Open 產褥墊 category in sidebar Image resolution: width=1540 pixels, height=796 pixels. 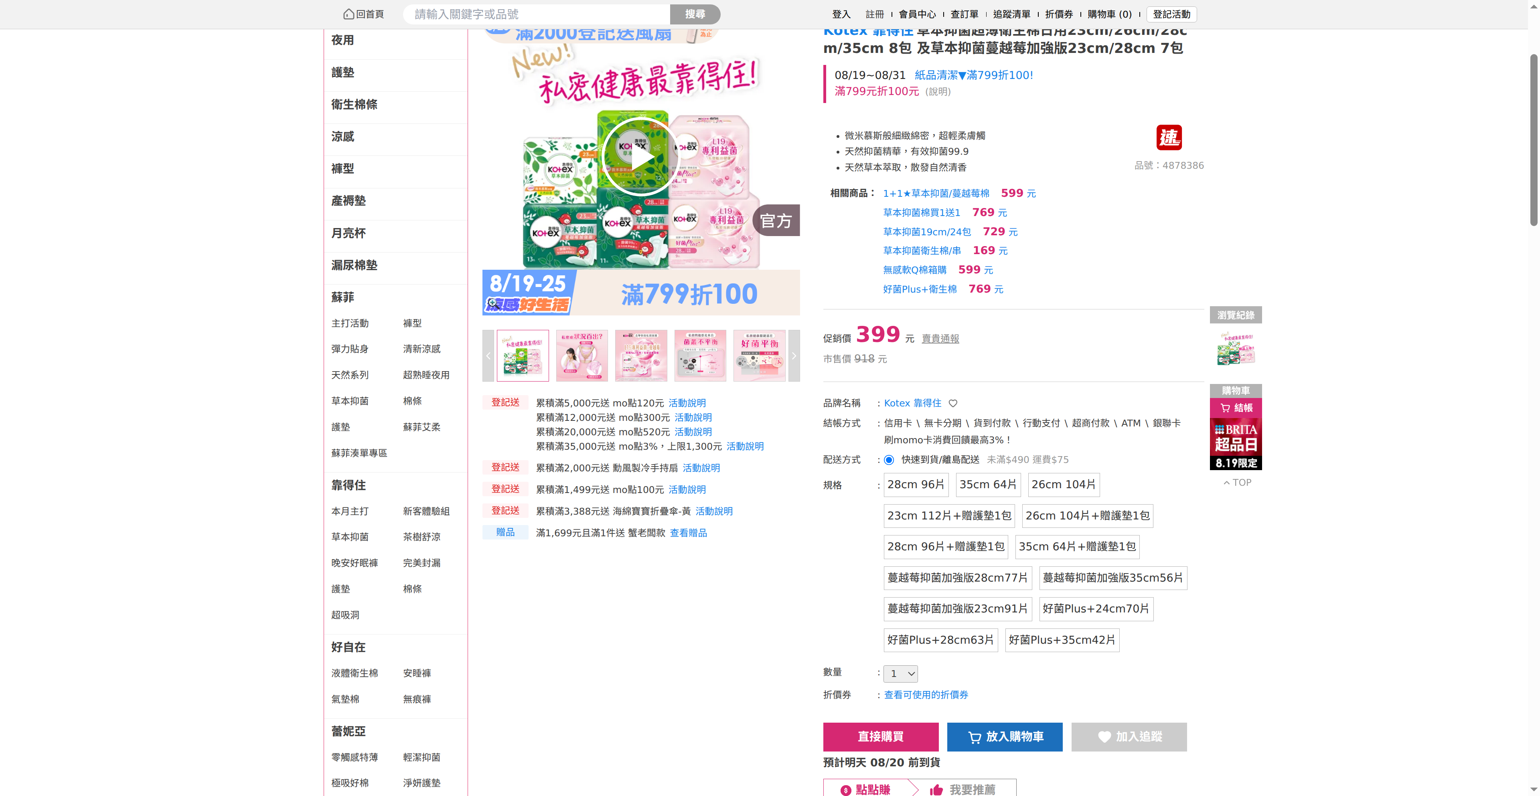[349, 201]
